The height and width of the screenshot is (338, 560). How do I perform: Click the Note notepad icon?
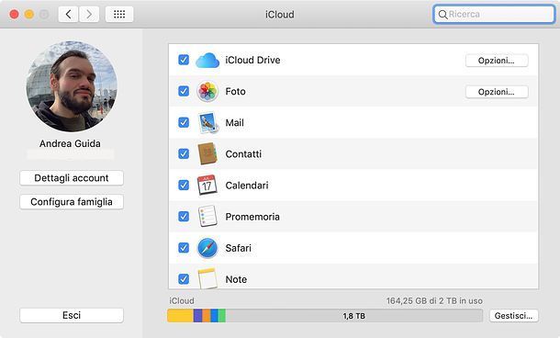coord(207,278)
